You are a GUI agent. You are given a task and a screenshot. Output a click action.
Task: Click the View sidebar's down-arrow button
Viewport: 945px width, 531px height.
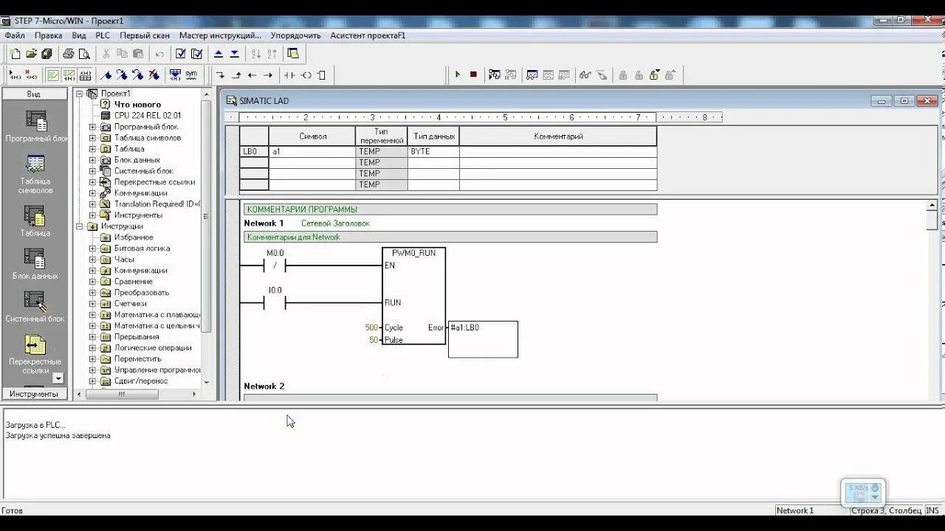(x=58, y=378)
